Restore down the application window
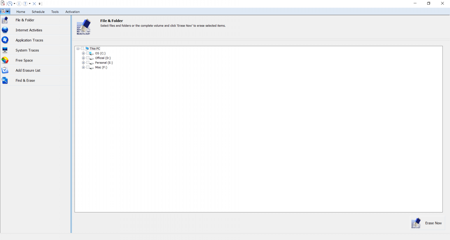 click(429, 4)
